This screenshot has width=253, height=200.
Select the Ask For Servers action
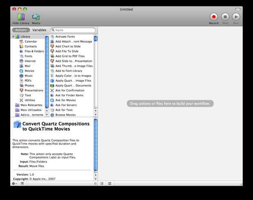(71, 105)
